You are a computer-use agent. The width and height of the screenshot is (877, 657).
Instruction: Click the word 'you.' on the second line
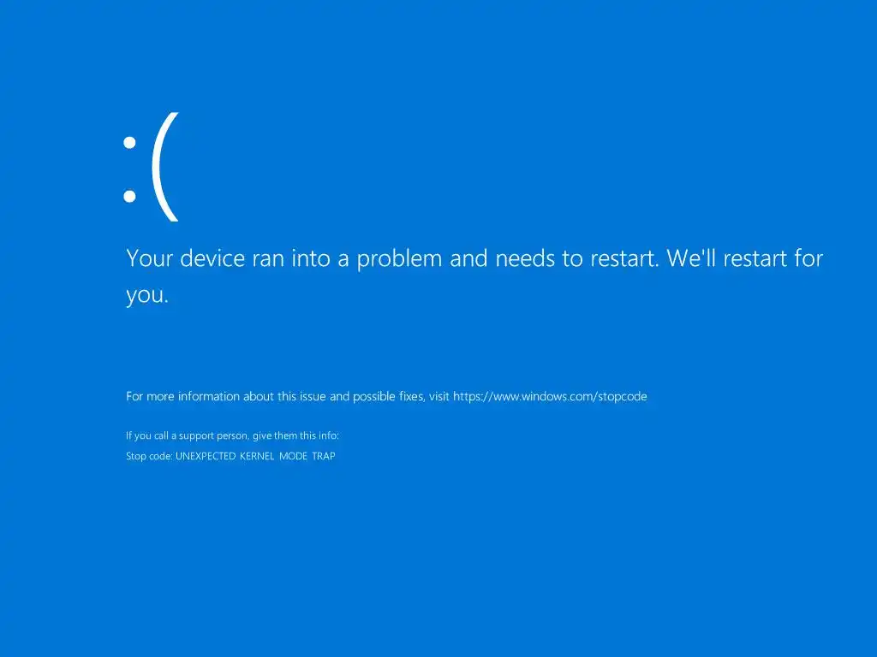[147, 295]
